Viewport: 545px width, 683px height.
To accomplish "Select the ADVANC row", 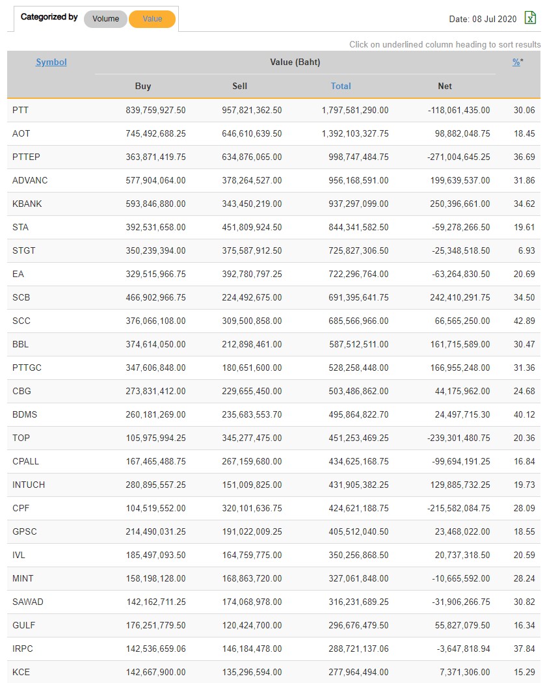I will 30,180.
